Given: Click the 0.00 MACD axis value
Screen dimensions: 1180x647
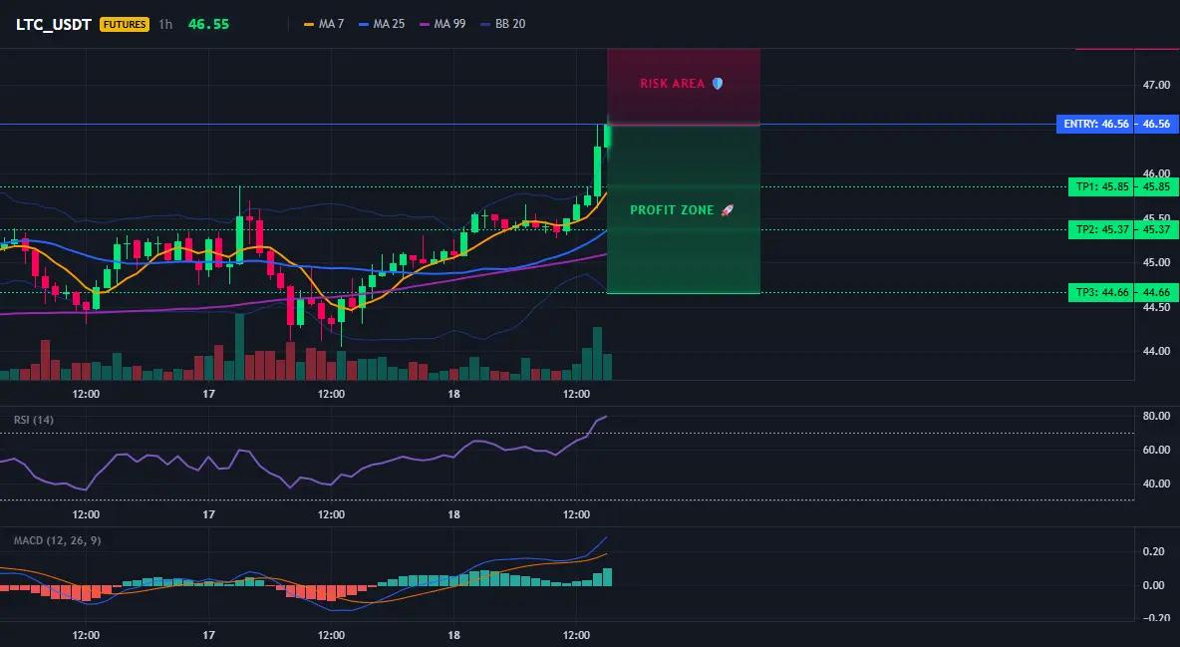Looking at the screenshot, I should point(1154,585).
